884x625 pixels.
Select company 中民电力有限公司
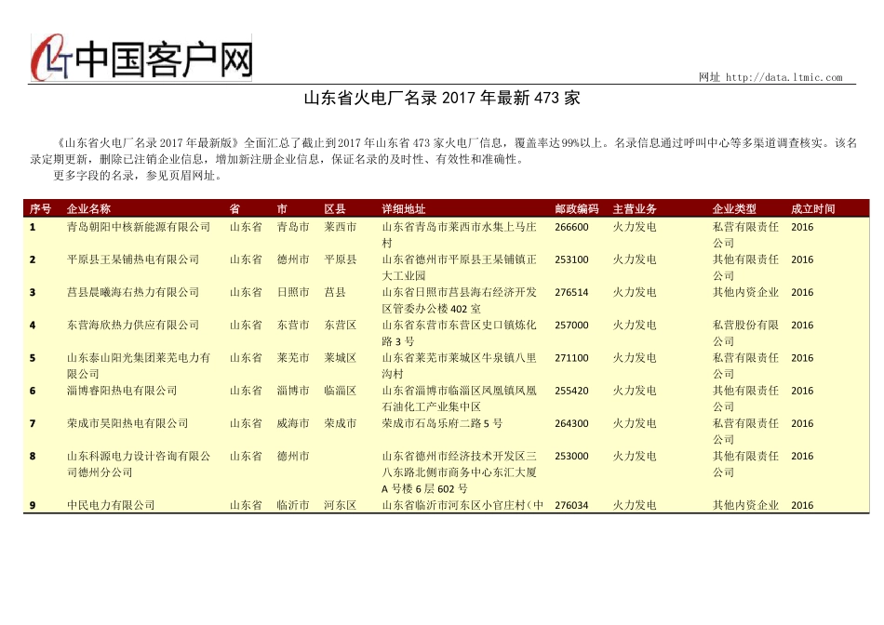click(111, 506)
